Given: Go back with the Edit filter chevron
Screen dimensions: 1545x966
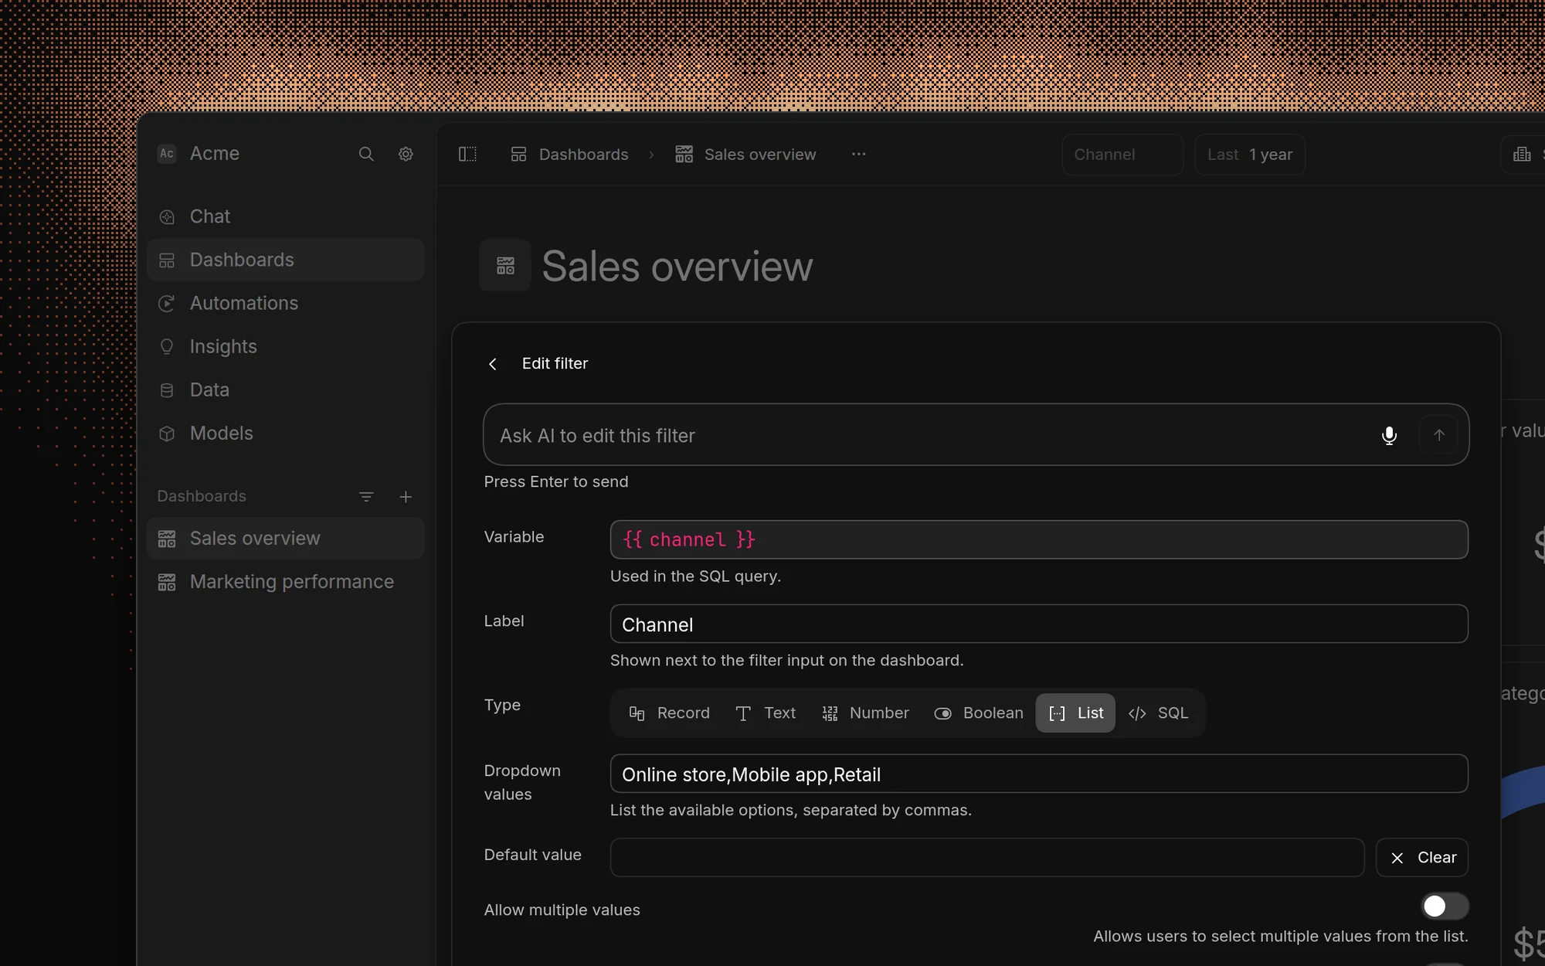Looking at the screenshot, I should click(493, 364).
